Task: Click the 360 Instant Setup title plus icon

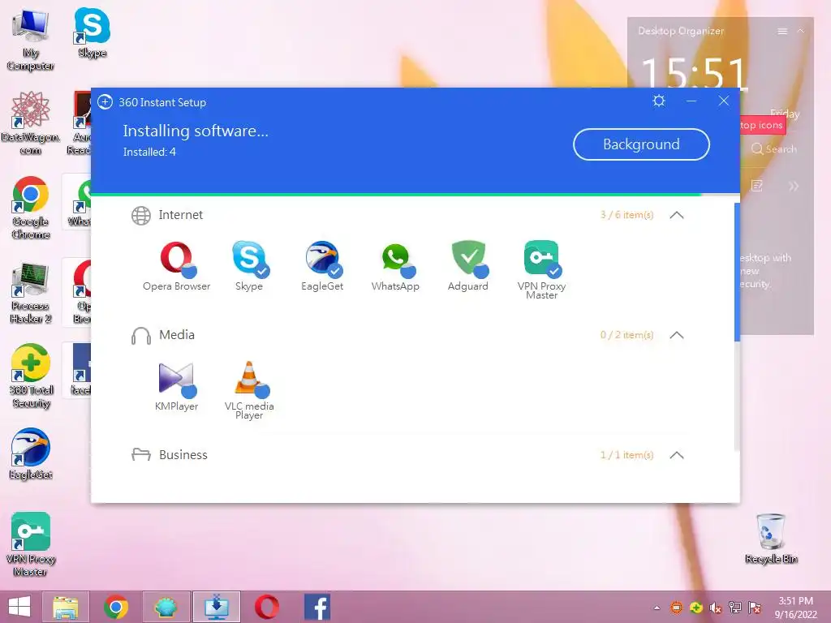Action: click(105, 101)
